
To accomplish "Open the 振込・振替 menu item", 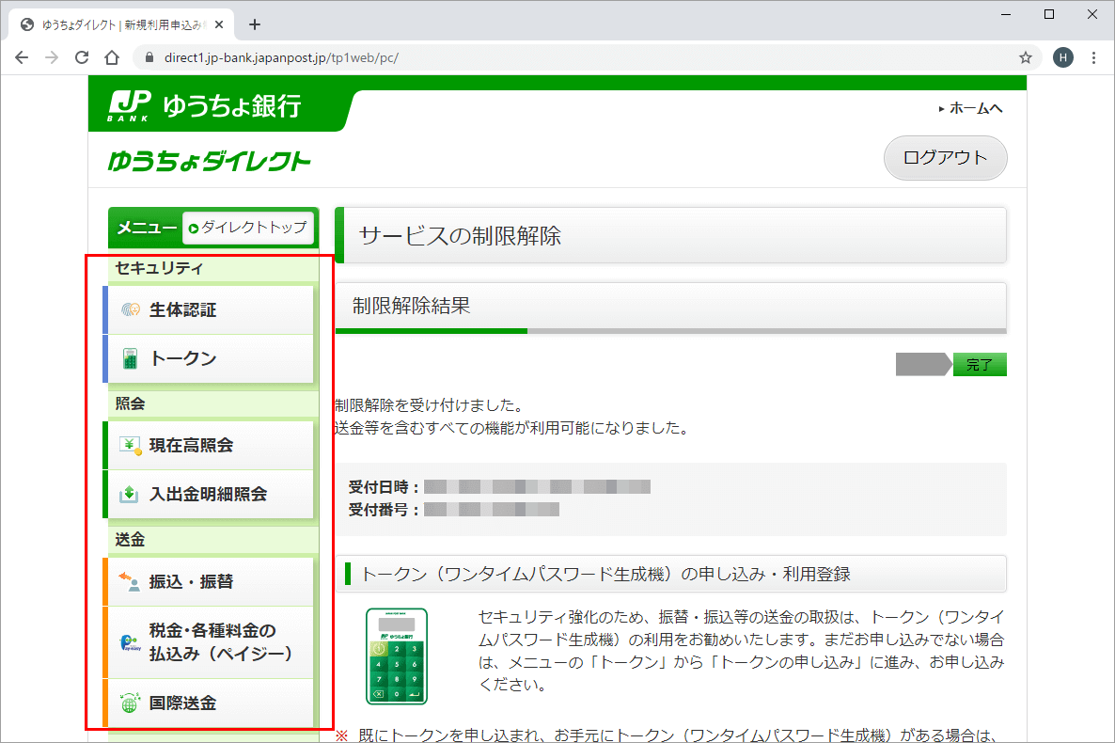I will (211, 582).
